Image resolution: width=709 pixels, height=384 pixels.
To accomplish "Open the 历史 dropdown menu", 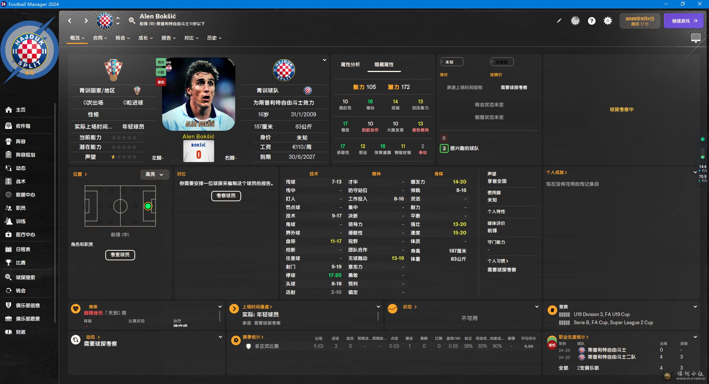I will pyautogui.click(x=214, y=38).
